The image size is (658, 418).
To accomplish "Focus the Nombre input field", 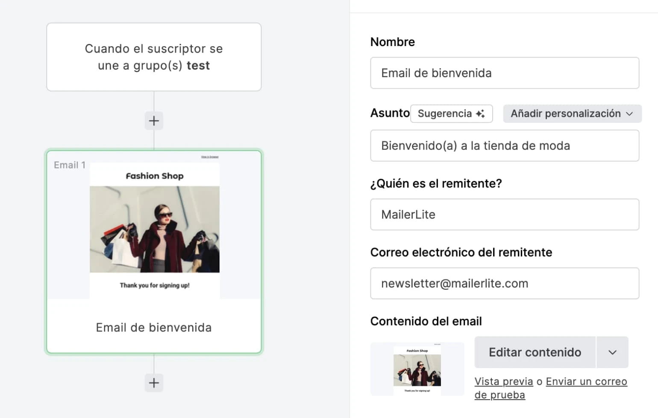I will click(x=504, y=73).
